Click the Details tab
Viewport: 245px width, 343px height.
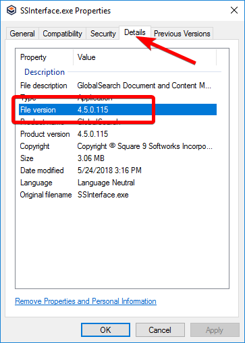point(135,32)
